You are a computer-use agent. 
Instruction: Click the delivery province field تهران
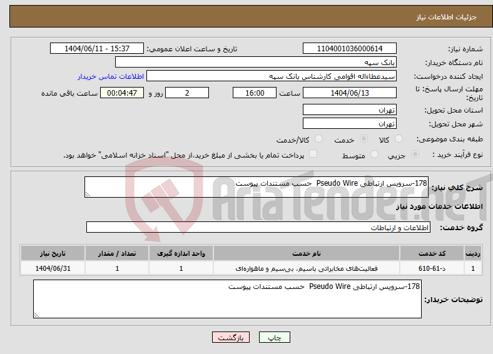[349, 109]
